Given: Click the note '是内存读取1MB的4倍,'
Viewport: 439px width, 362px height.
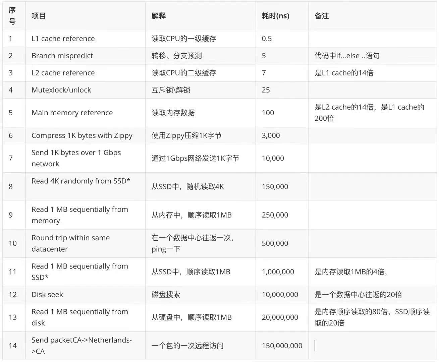Looking at the screenshot, I should click(351, 272).
